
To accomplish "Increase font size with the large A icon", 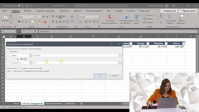I will [x=44, y=16].
